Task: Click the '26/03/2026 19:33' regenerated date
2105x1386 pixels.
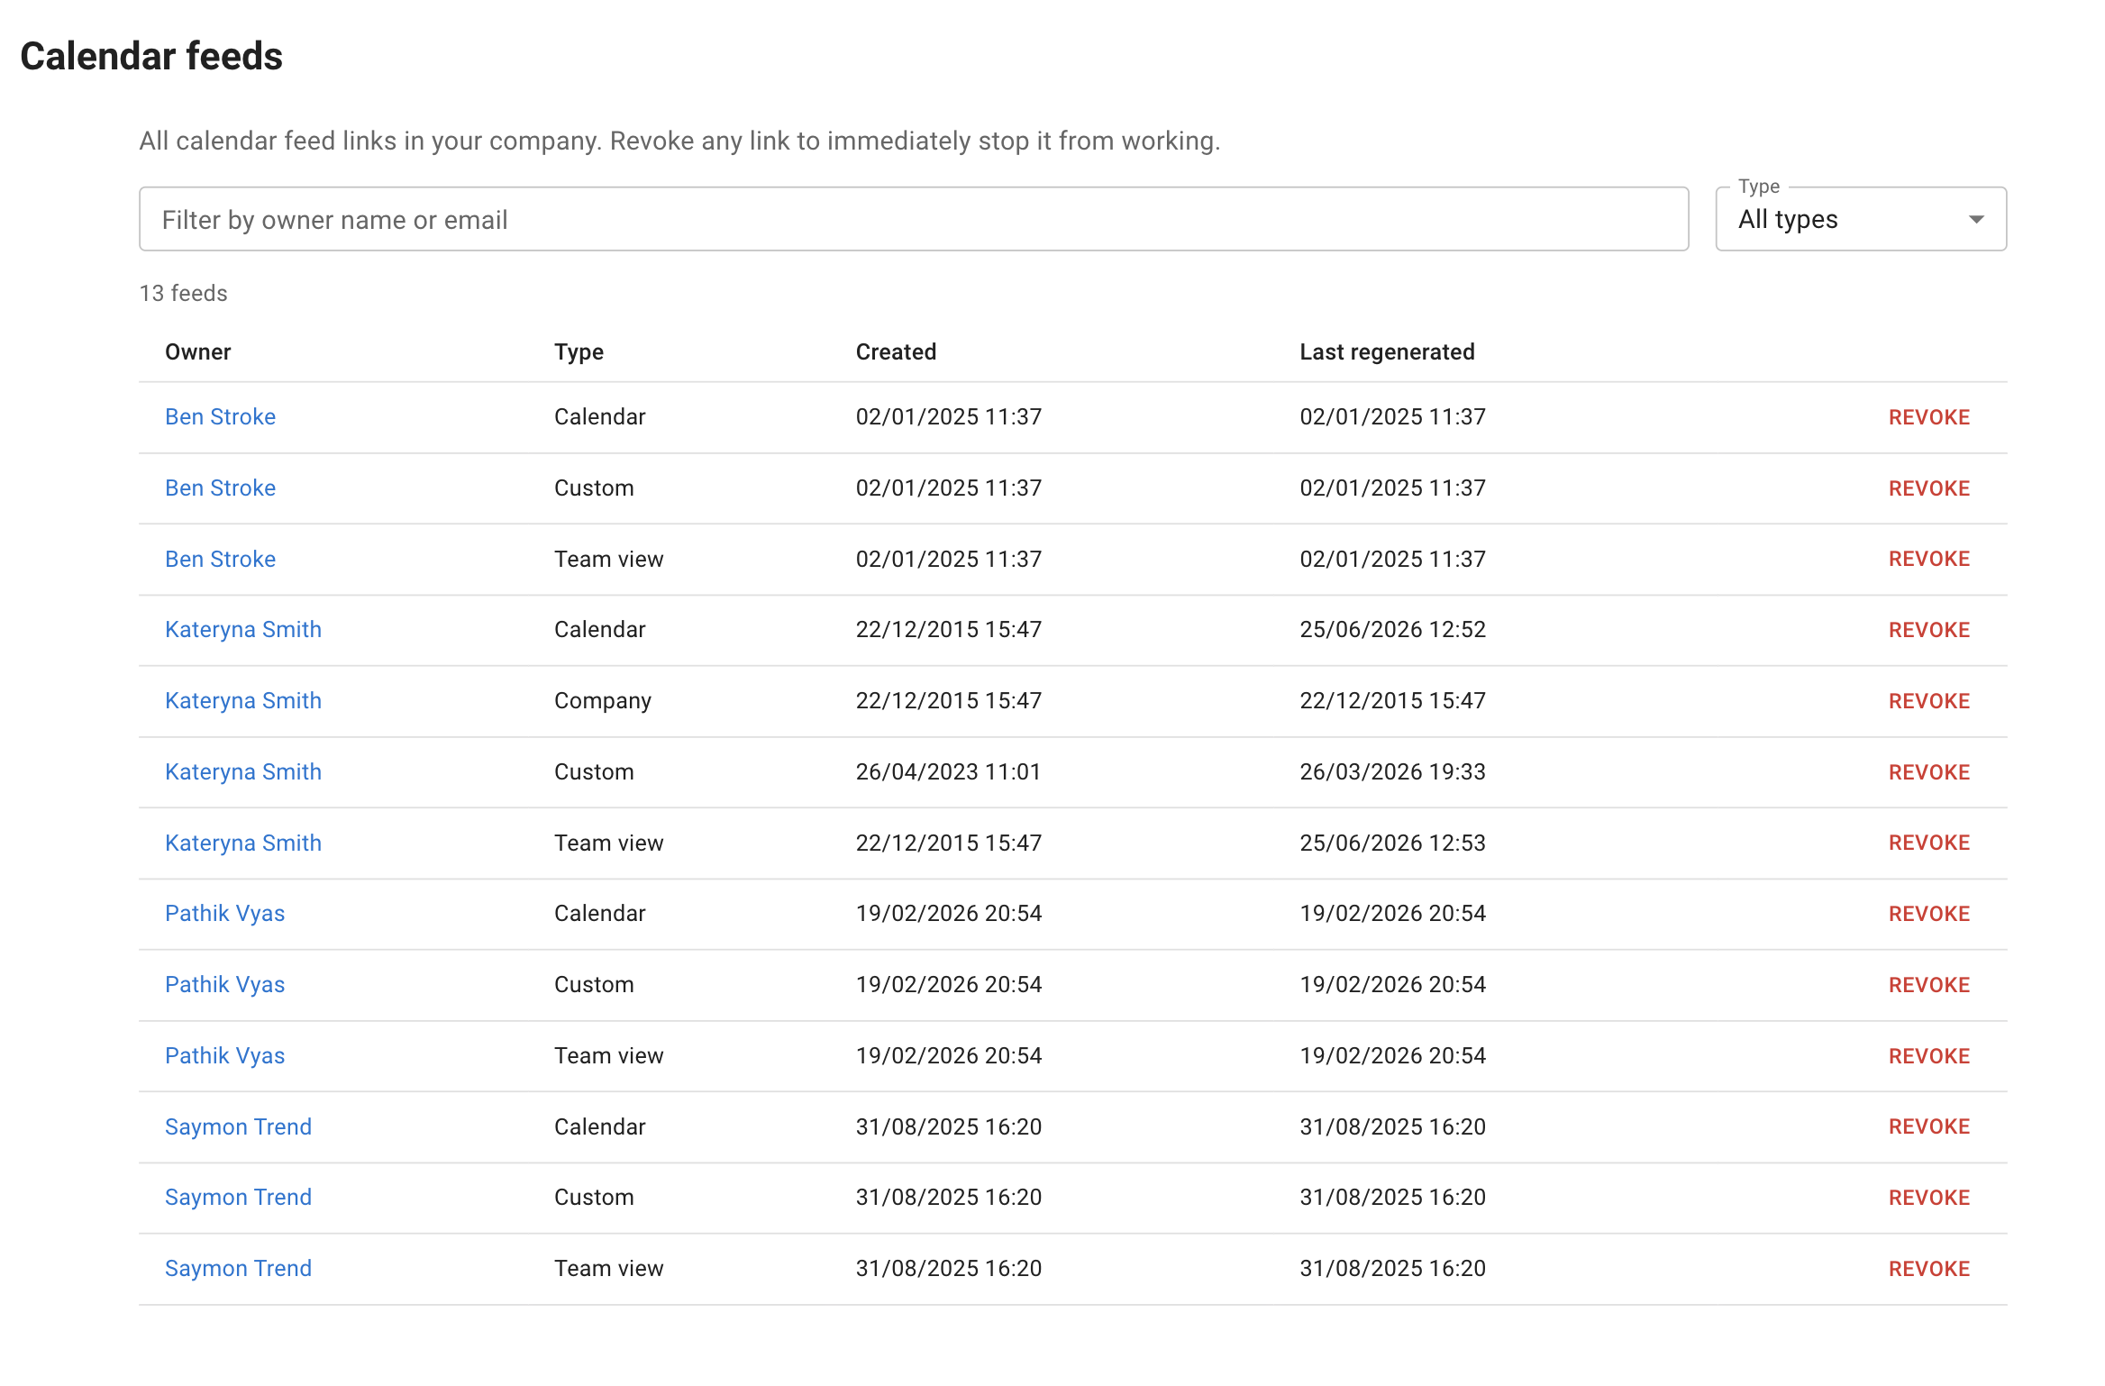Action: pyautogui.click(x=1392, y=771)
